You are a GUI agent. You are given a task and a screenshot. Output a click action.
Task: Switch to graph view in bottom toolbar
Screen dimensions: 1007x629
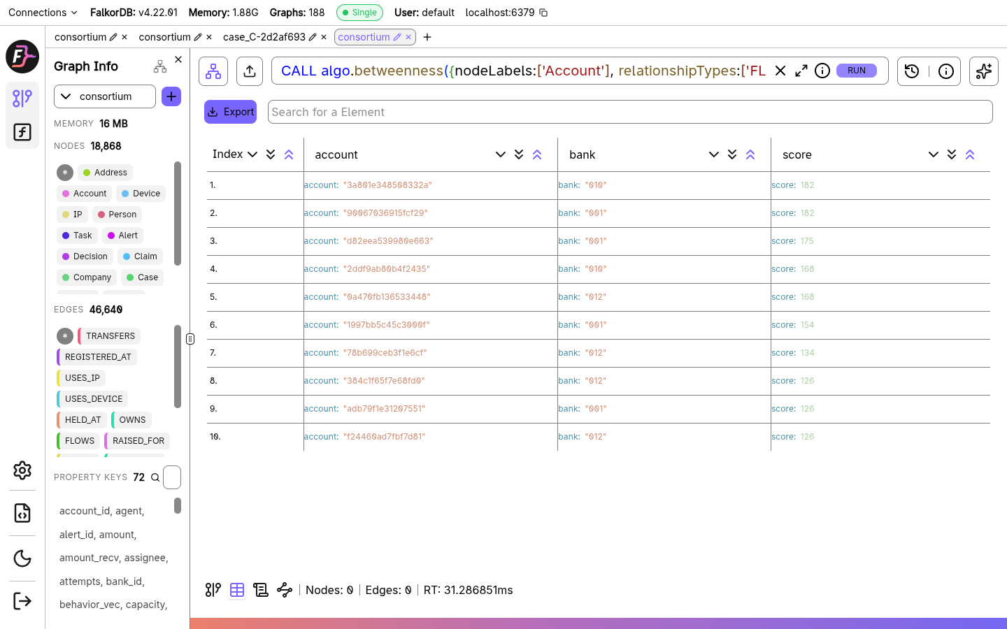pyautogui.click(x=213, y=590)
